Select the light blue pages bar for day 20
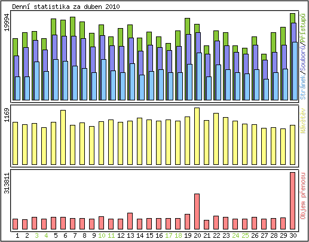The image size is (309, 242). tap(199, 76)
